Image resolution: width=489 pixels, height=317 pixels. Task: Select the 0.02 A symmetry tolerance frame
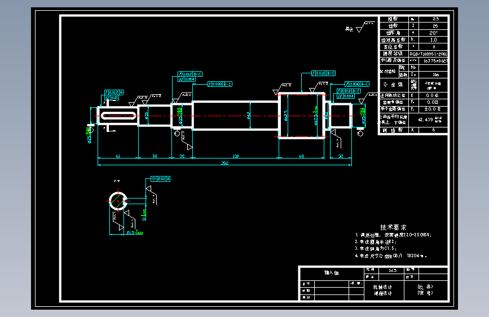(x=160, y=179)
